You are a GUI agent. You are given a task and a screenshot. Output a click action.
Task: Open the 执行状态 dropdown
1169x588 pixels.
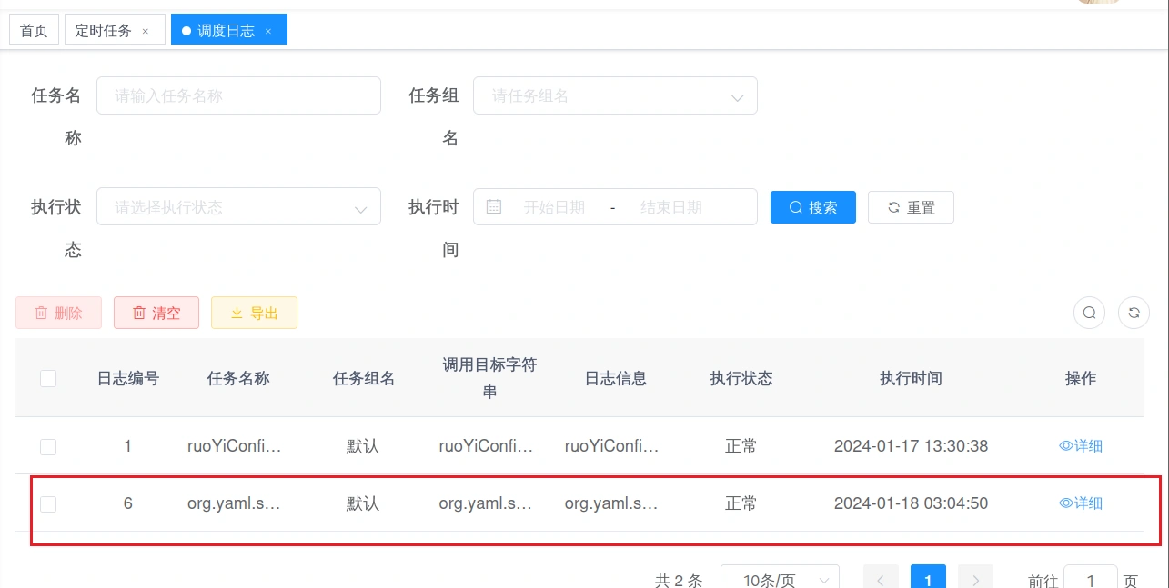click(x=238, y=207)
